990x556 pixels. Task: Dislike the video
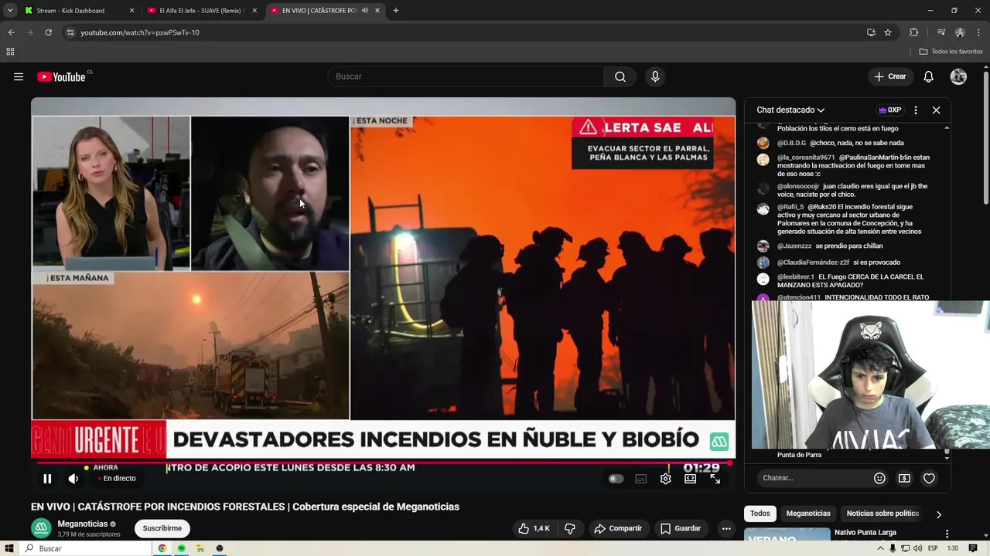click(x=570, y=528)
